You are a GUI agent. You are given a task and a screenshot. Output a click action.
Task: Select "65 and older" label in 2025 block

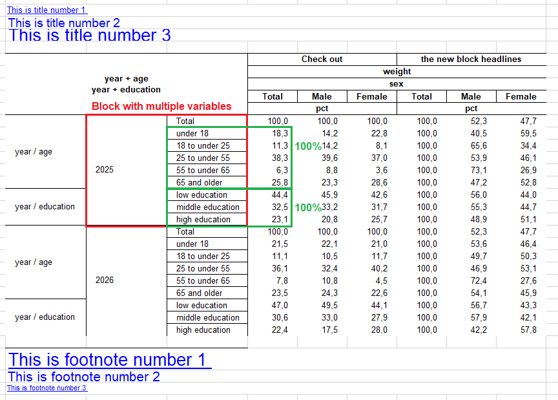coord(199,183)
